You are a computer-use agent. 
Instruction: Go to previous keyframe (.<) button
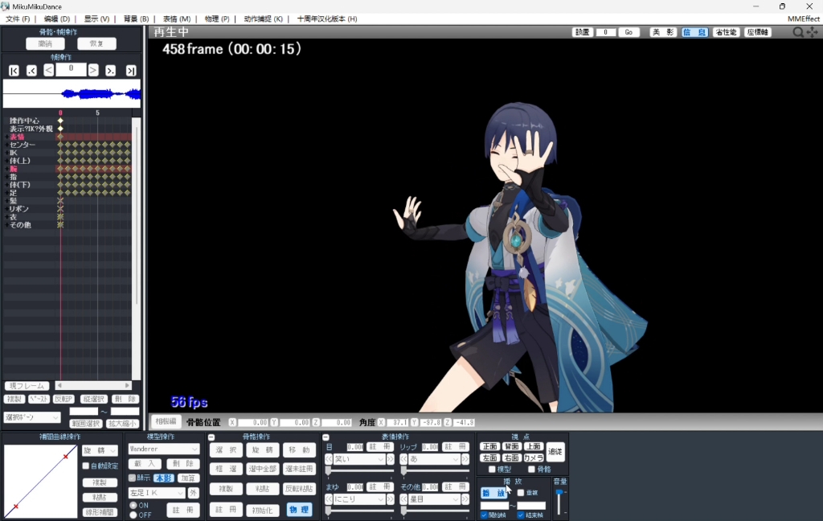pyautogui.click(x=31, y=71)
